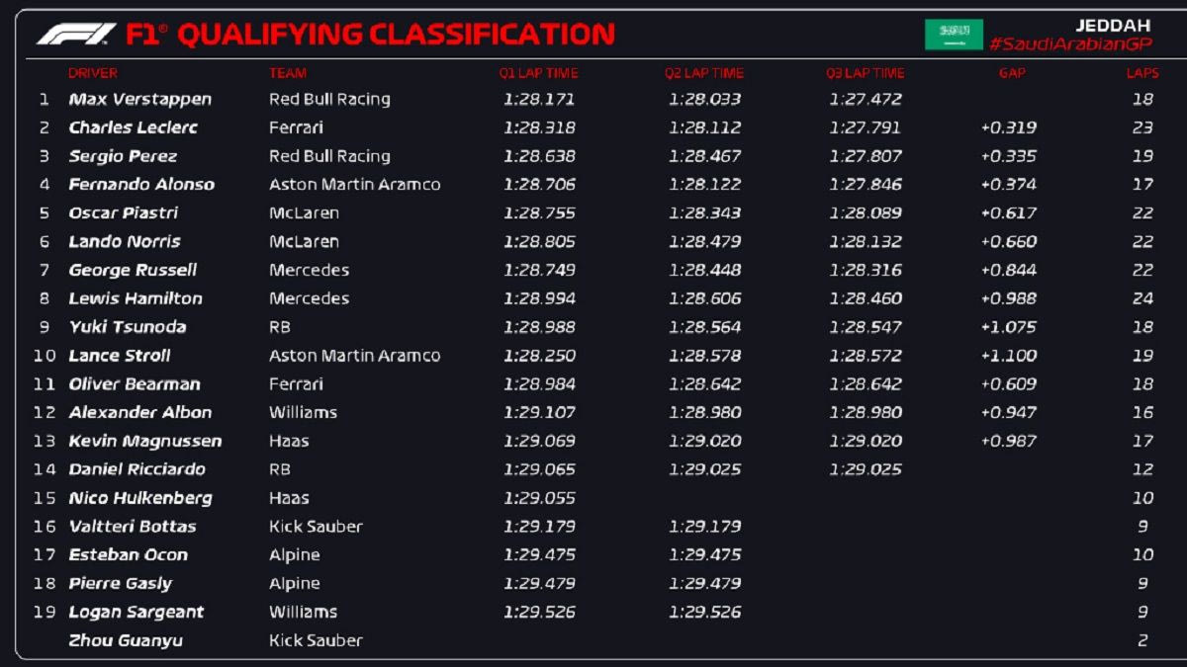Click the F1 logo icon
This screenshot has width=1187, height=667.
click(x=76, y=35)
